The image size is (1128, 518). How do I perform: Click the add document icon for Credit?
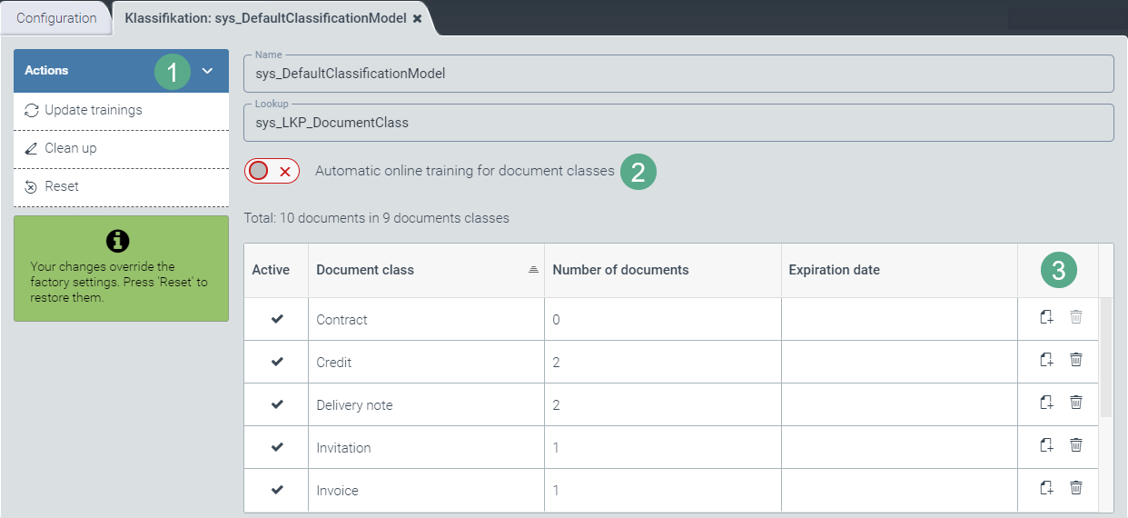(1045, 360)
